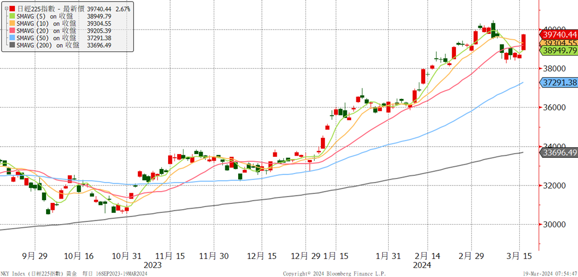The height and width of the screenshot is (277, 578).
Task: Click the 'NKY Index (日經225指數)' footer text
Action: [x=32, y=274]
